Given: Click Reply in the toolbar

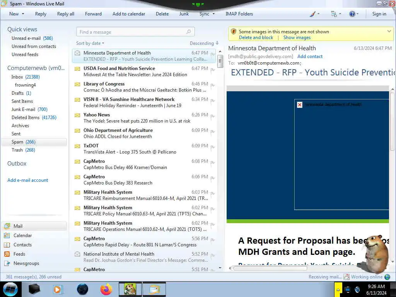Looking at the screenshot, I should pyautogui.click(x=41, y=14).
